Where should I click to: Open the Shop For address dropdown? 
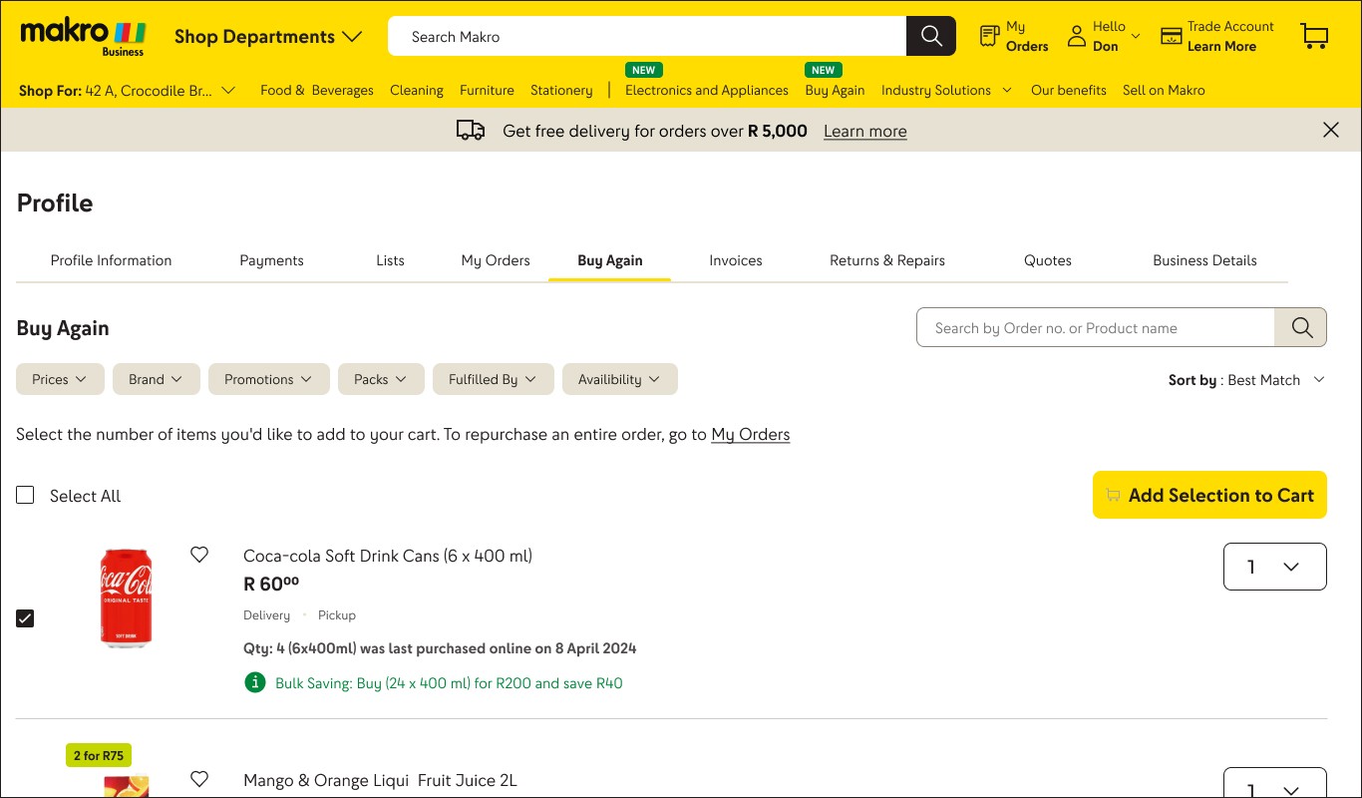click(128, 90)
